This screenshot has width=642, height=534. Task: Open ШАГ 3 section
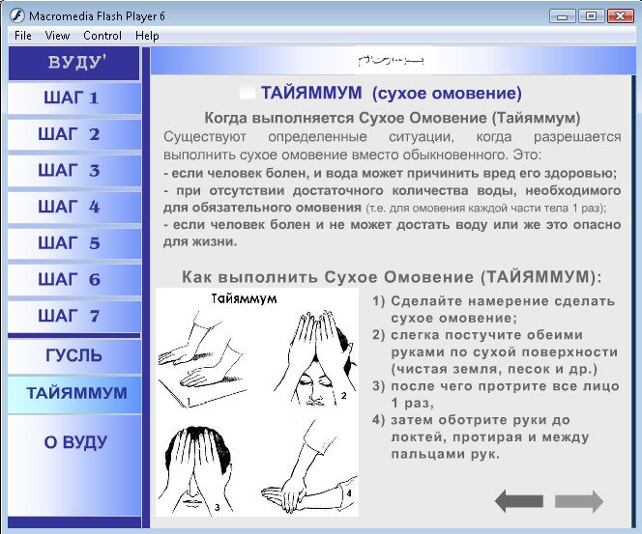point(74,171)
